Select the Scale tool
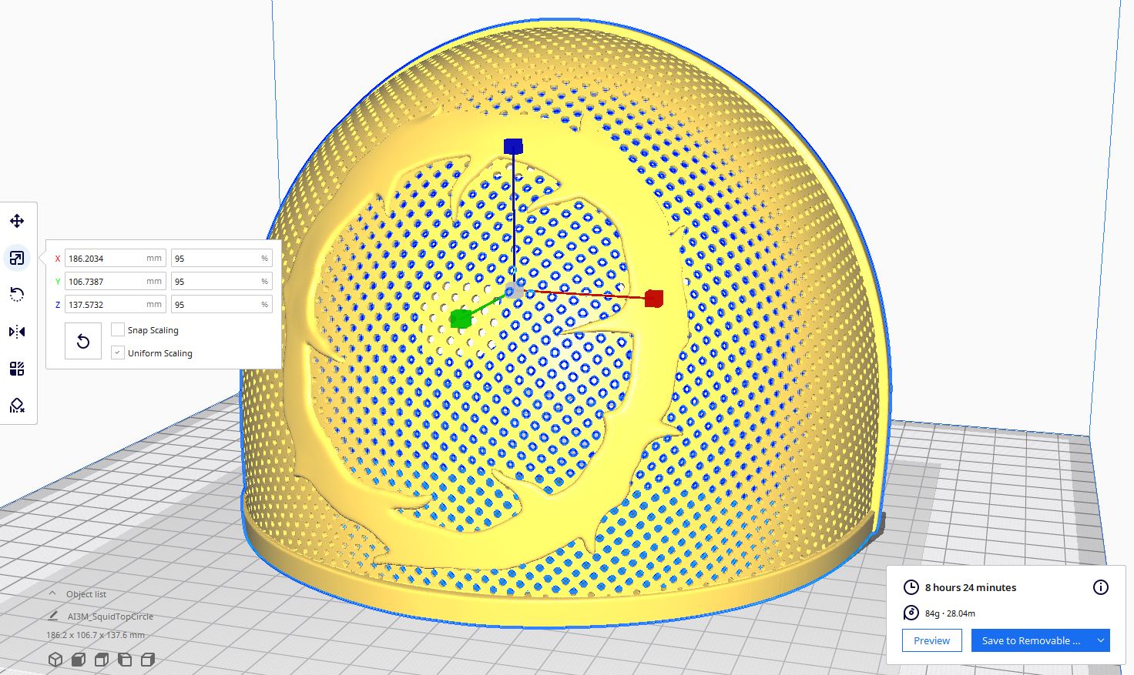Screen dimensions: 1134x675 pyautogui.click(x=17, y=259)
